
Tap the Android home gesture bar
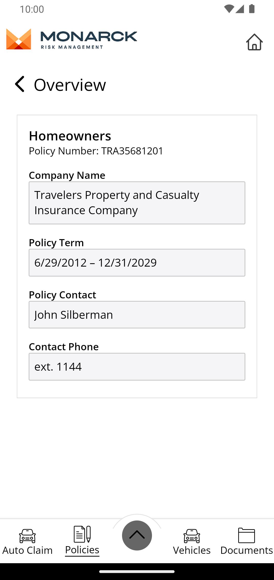137,572
